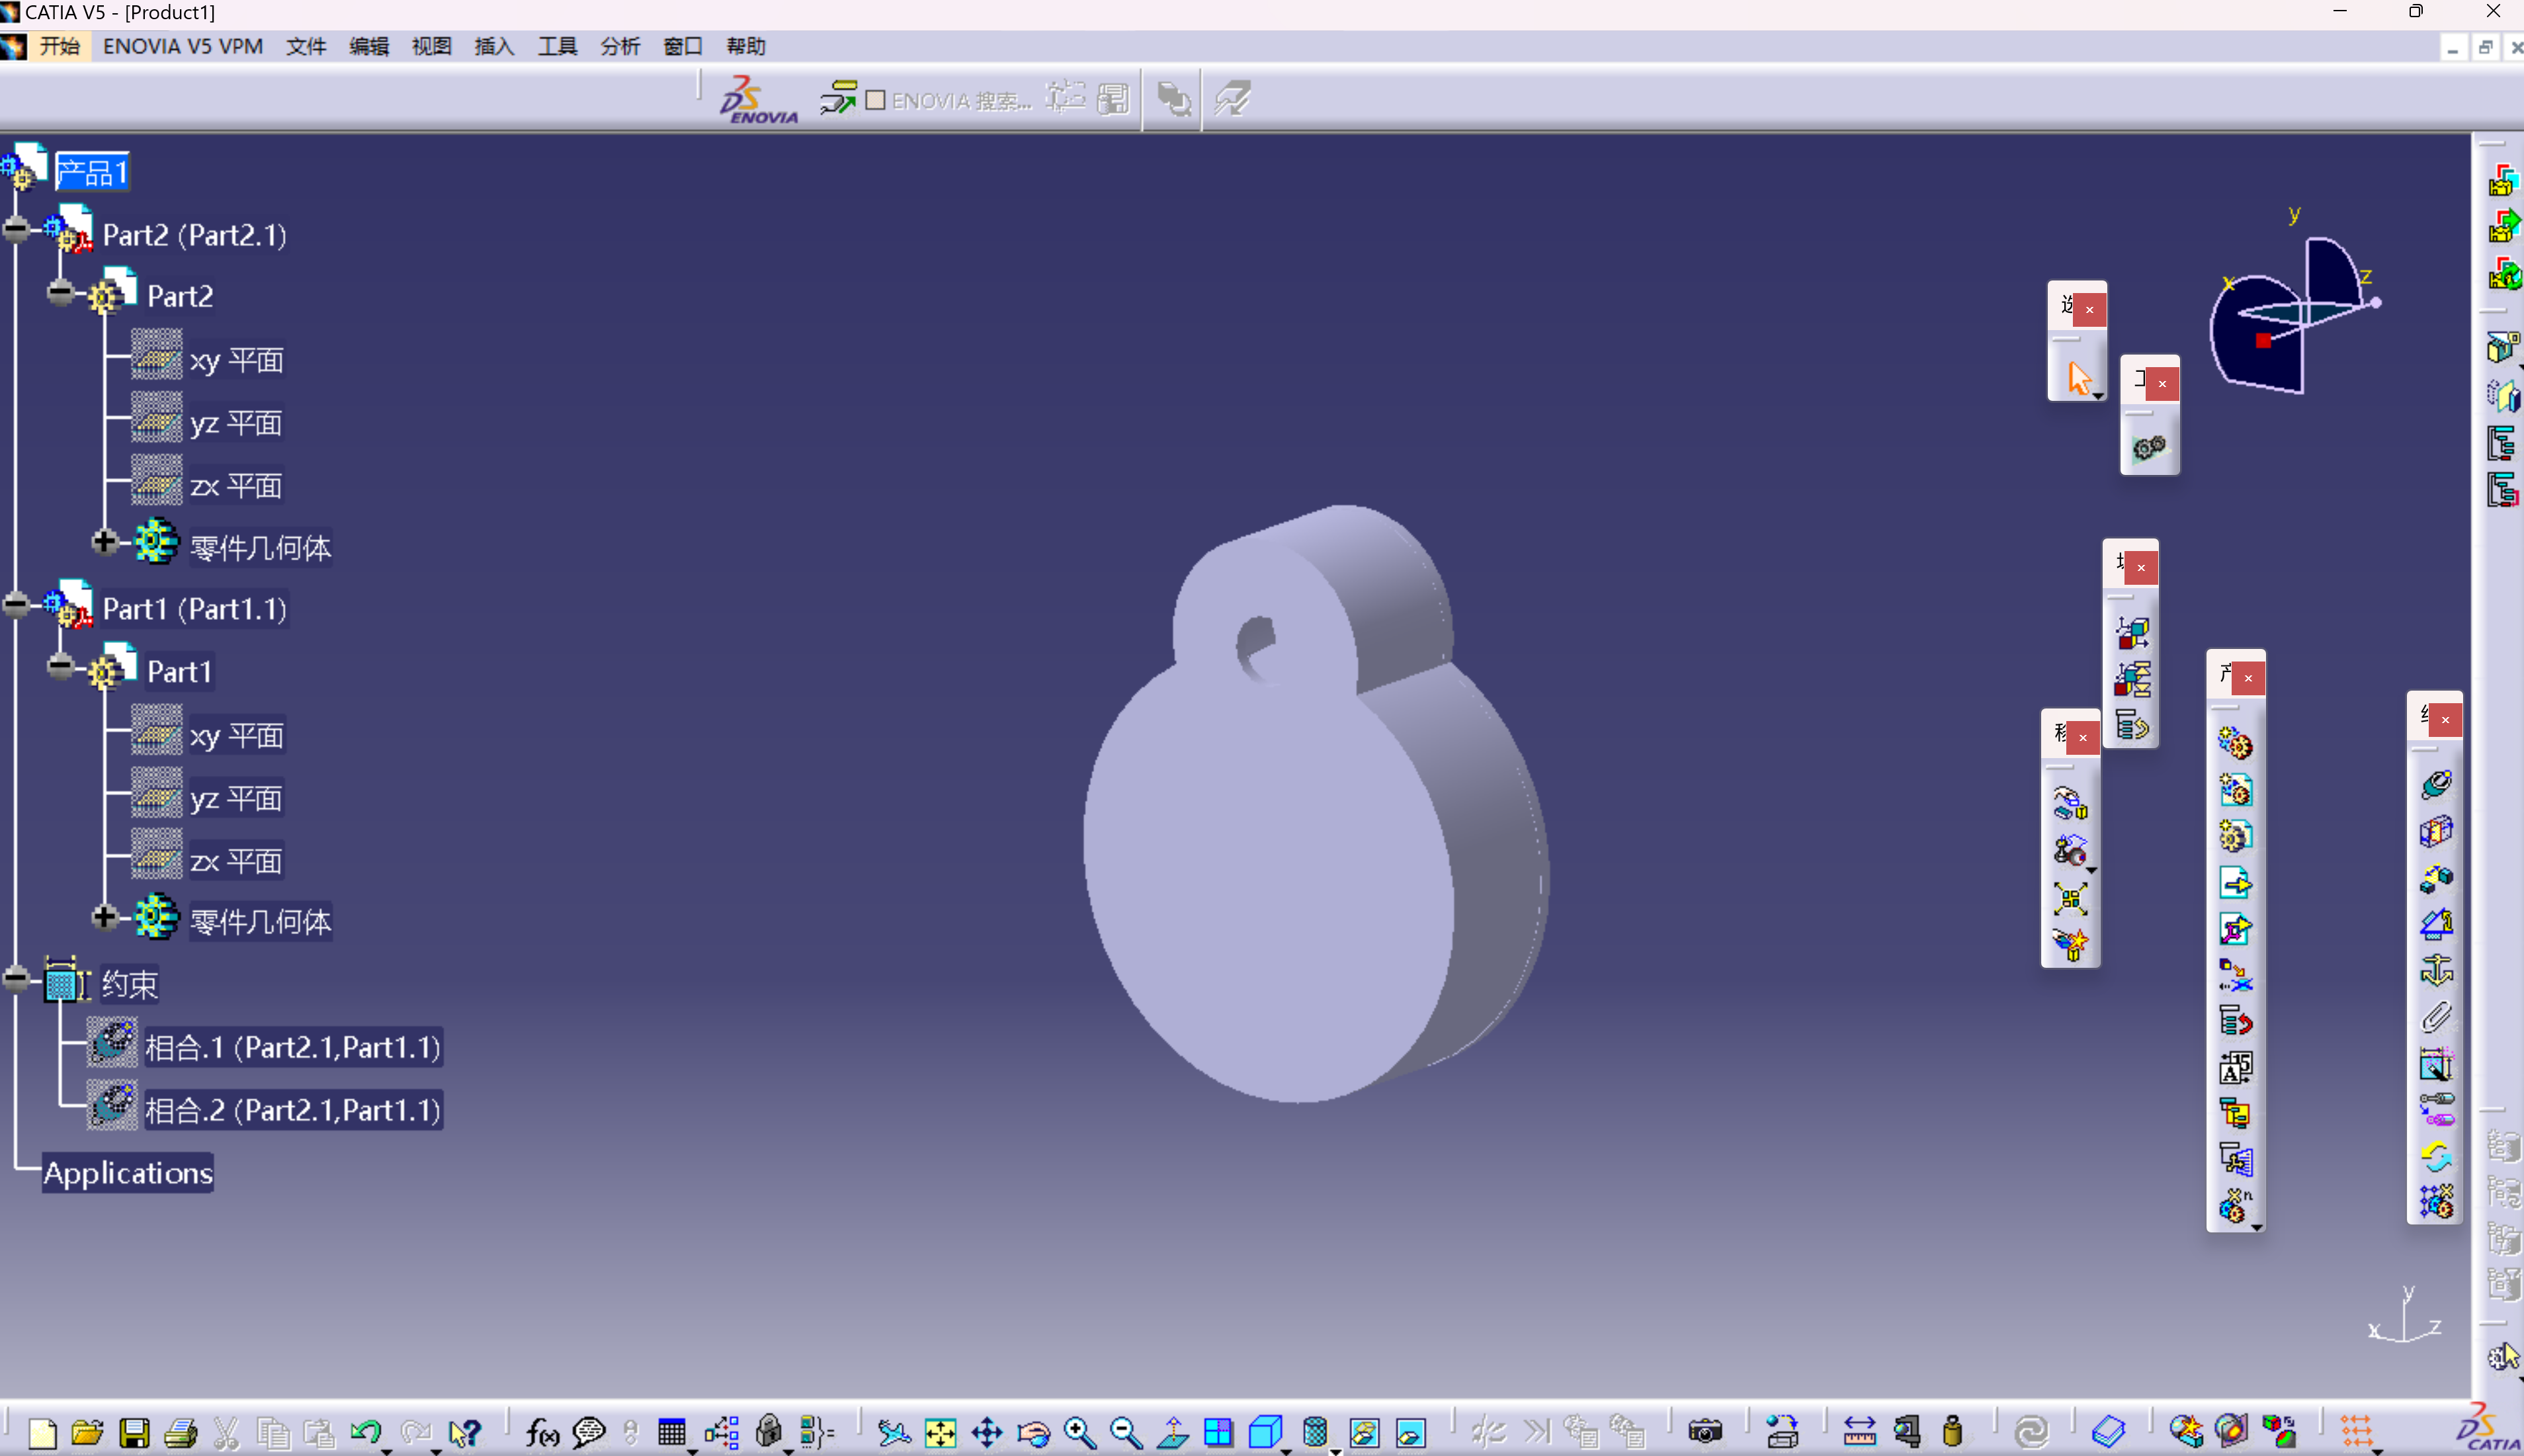Open the Design Table grid icon
Viewport: 2524px width, 1456px height.
672,1432
